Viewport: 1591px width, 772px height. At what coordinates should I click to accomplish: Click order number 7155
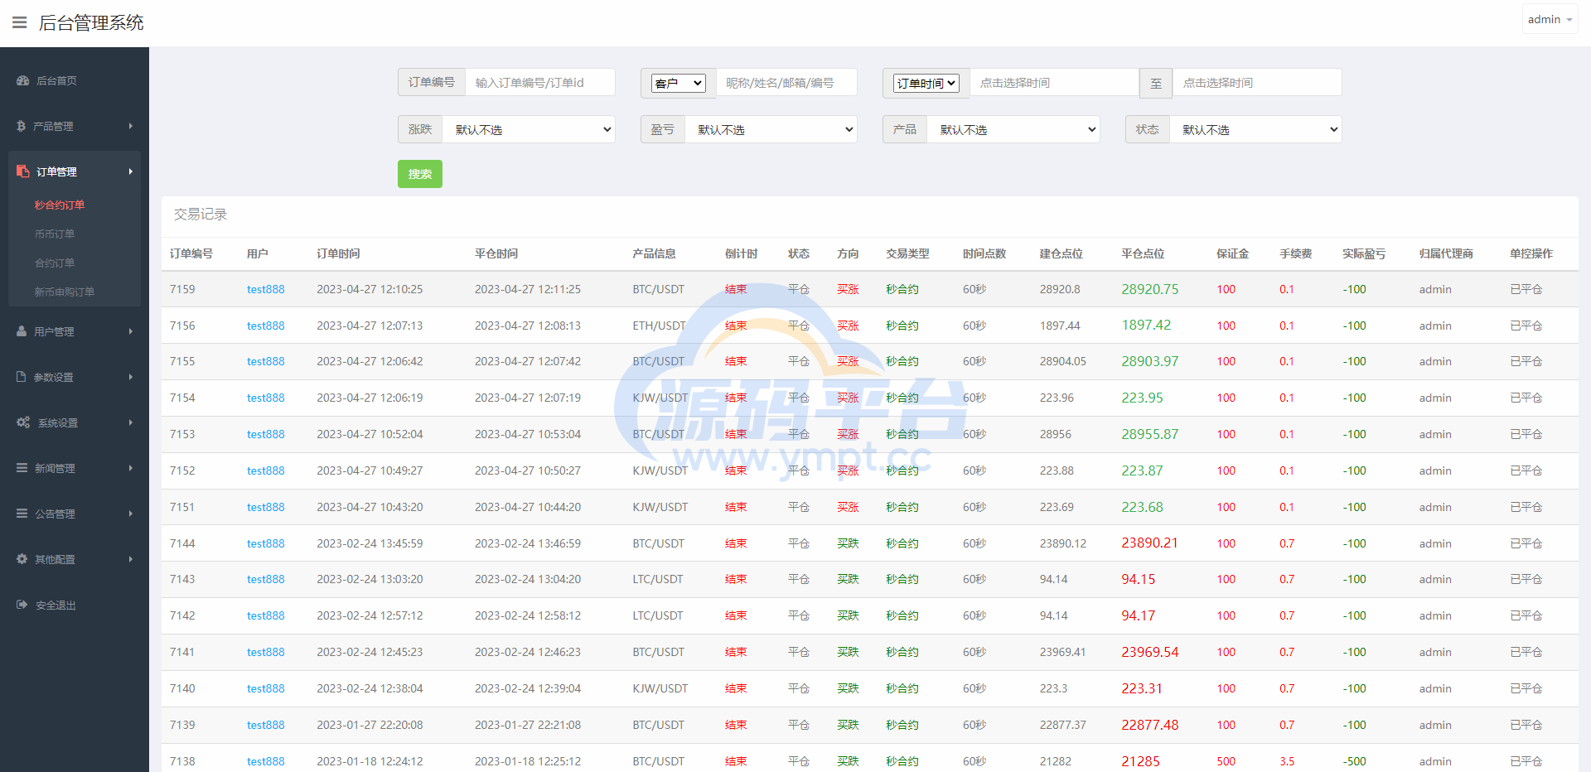point(182,361)
